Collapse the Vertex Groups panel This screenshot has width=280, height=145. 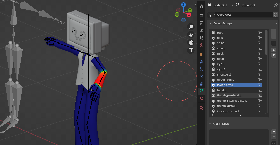[x=210, y=23]
